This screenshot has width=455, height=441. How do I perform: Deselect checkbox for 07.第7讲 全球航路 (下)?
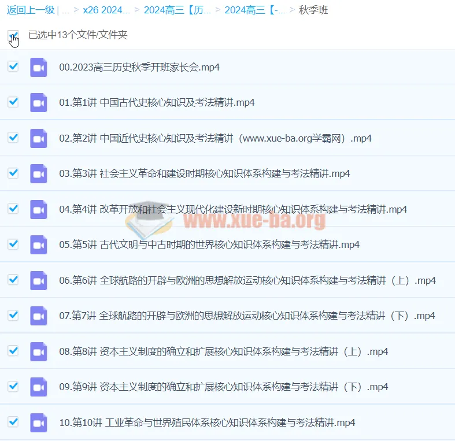tap(13, 316)
